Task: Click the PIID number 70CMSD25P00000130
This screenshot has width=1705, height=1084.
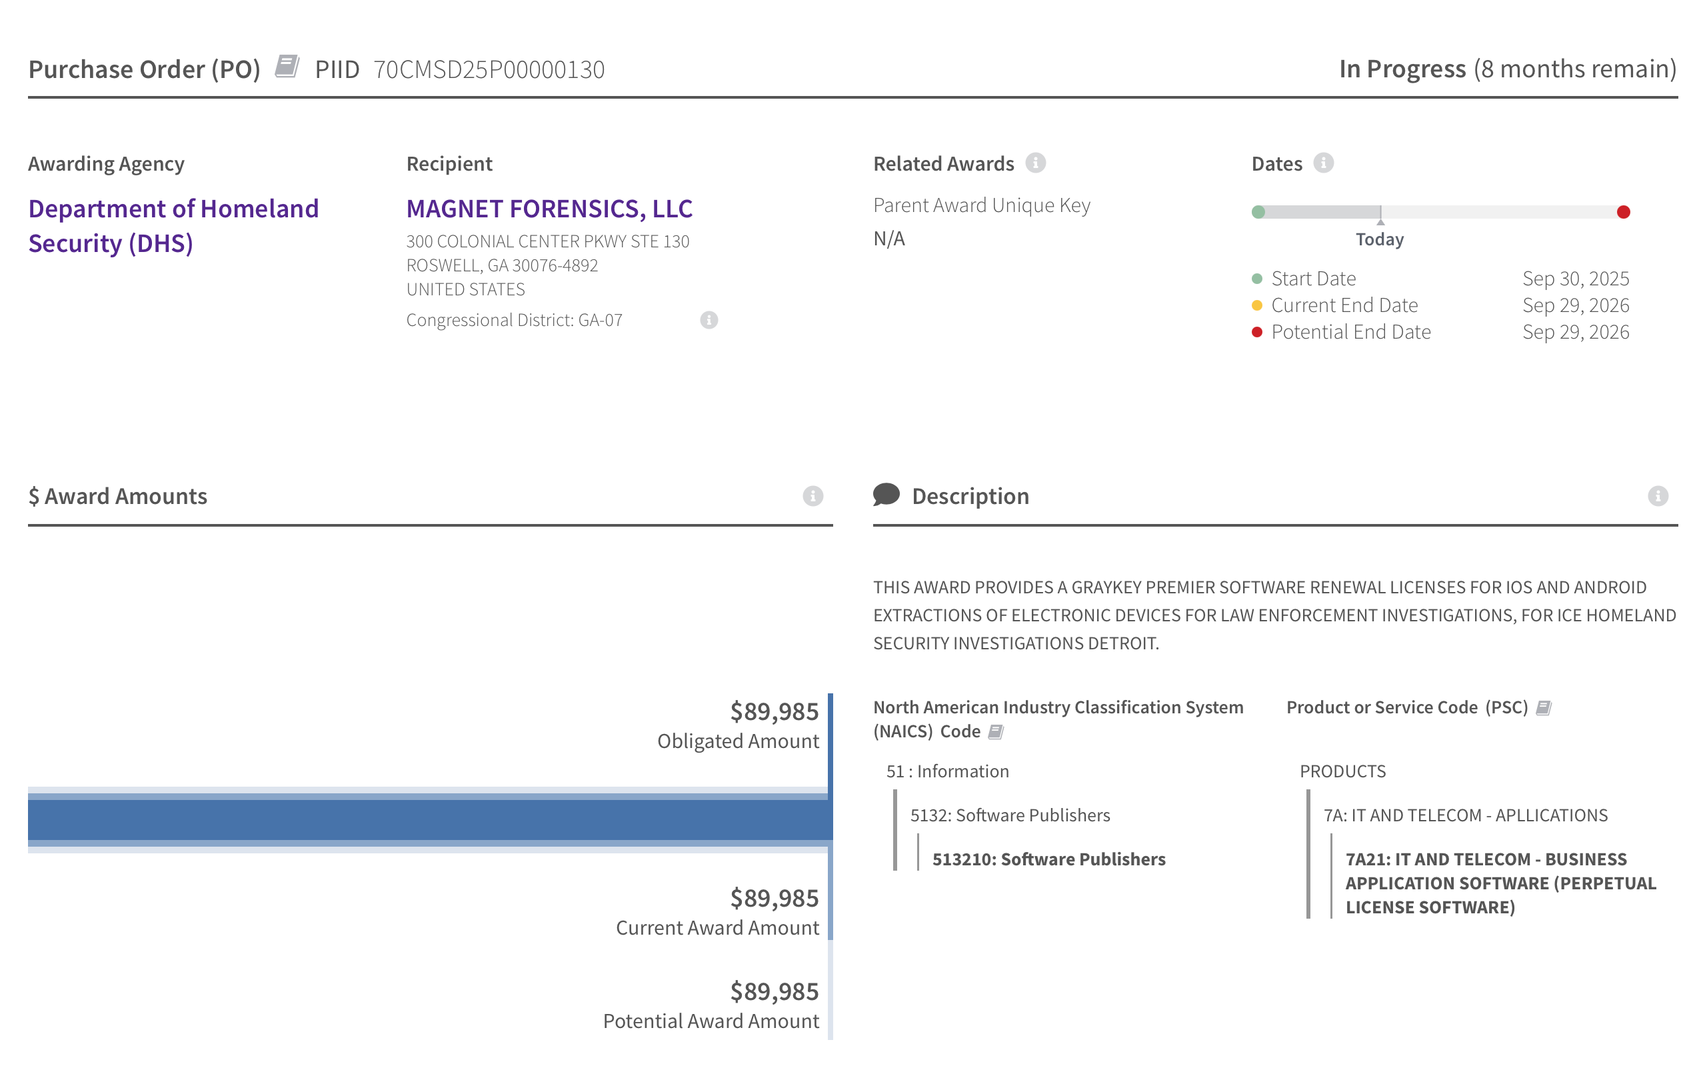Action: [x=489, y=69]
